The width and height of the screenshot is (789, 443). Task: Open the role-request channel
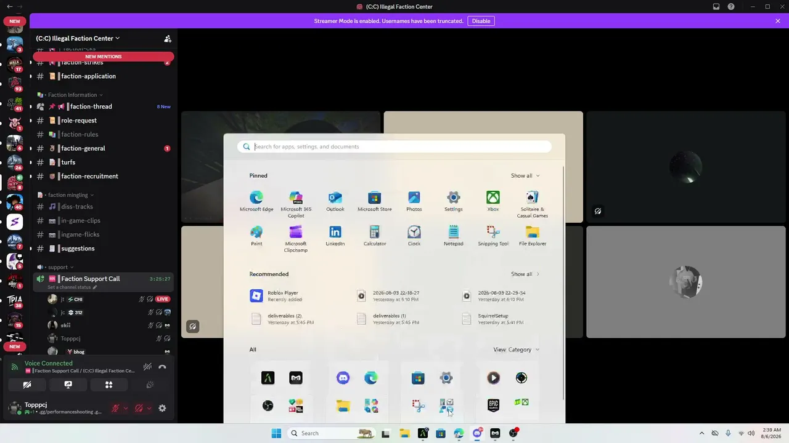point(102,121)
